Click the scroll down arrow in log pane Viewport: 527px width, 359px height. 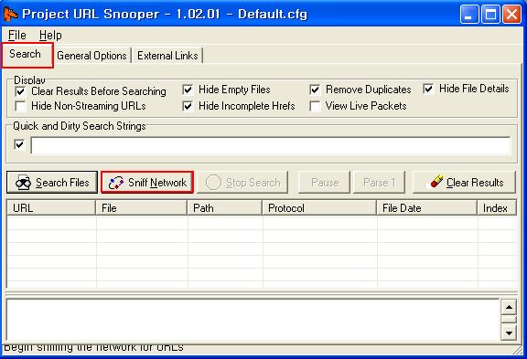pos(509,333)
